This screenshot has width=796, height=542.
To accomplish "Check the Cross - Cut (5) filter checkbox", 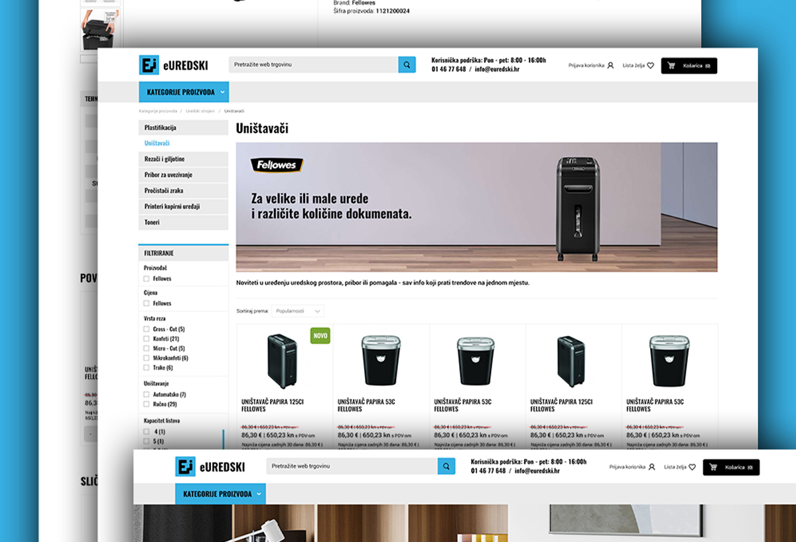I will click(147, 329).
